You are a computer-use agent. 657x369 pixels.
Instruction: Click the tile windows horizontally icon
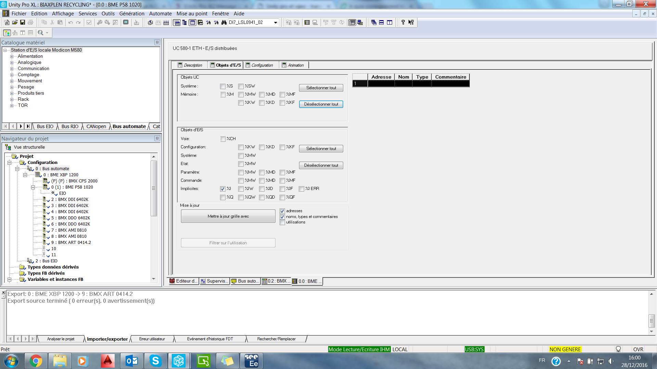point(382,23)
